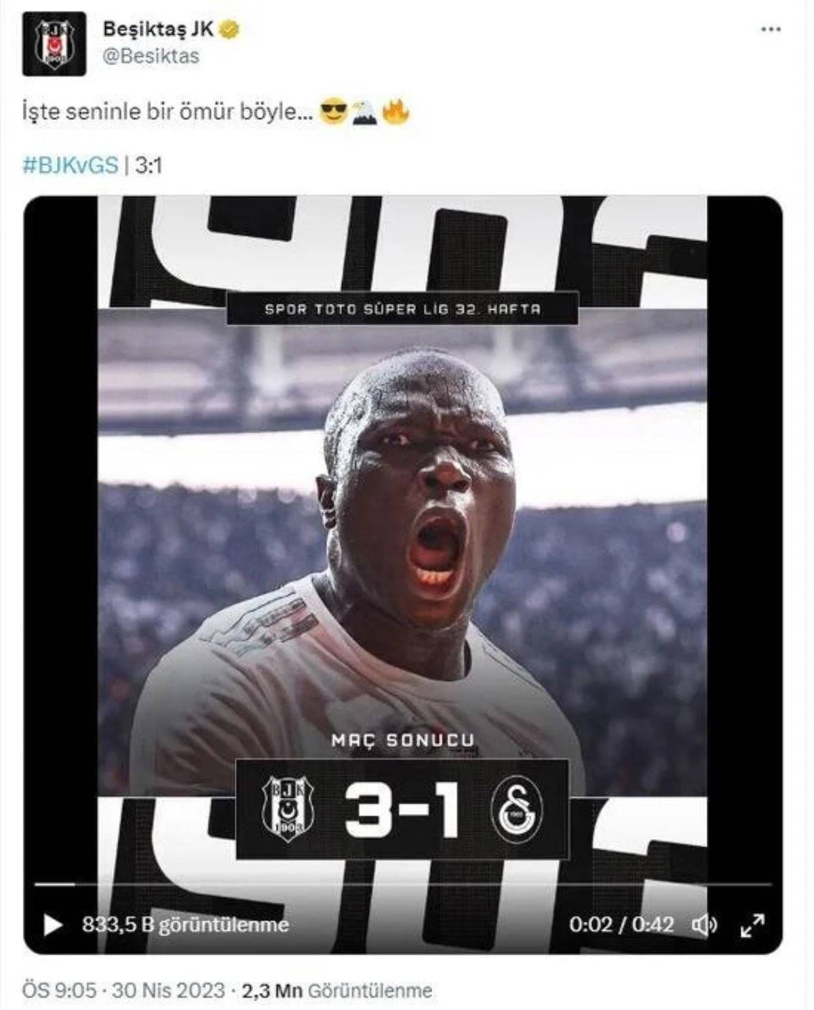
Task: Mute the video with the speaker icon
Action: click(705, 925)
